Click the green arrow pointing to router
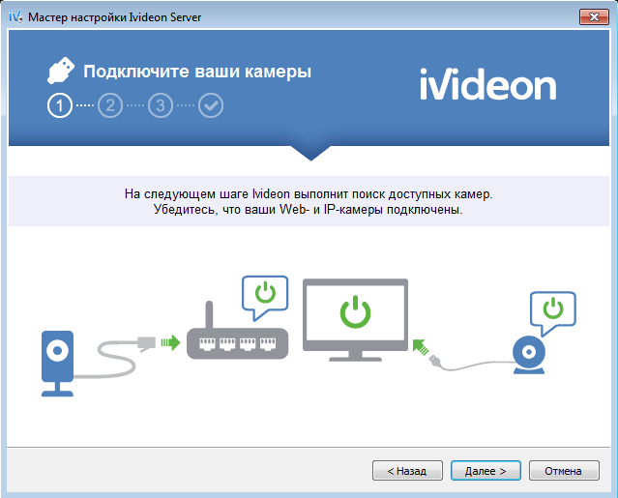Screen dimensions: 618x498 click(170, 342)
